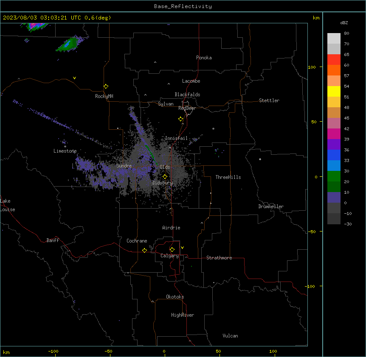Screen dimensions: 366x357
Task: Select the yellow legend swatch between 54 and 51
Action: [334, 91]
